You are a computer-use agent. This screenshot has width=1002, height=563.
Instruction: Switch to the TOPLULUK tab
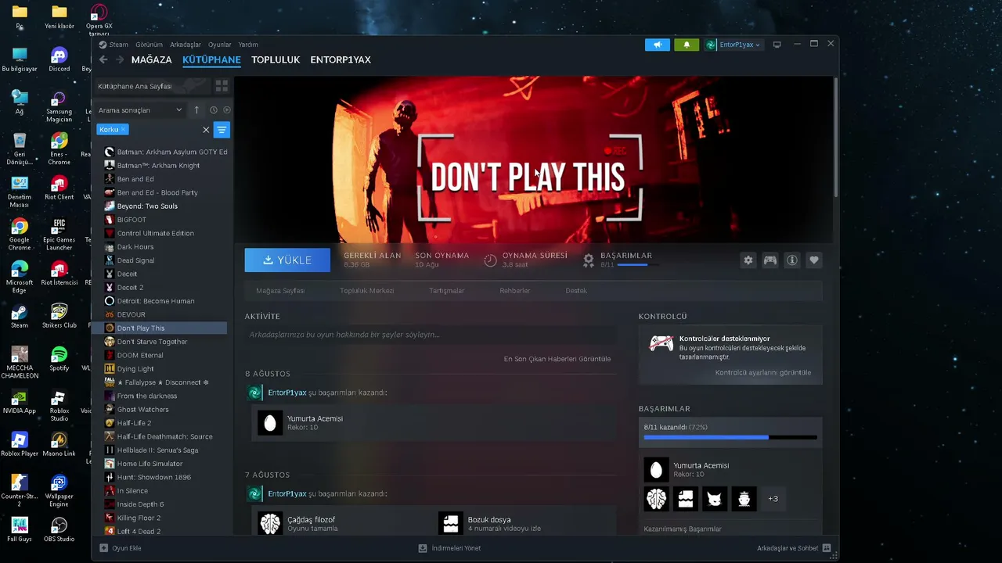click(276, 60)
